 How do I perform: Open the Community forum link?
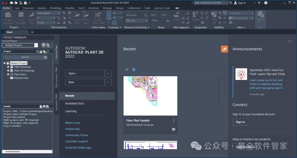pyautogui.click(x=76, y=135)
